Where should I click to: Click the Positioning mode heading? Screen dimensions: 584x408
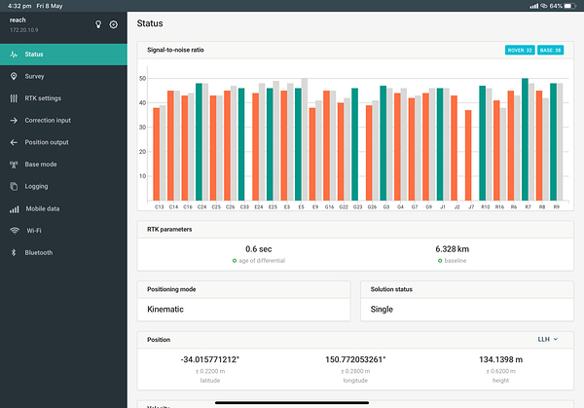tap(171, 289)
